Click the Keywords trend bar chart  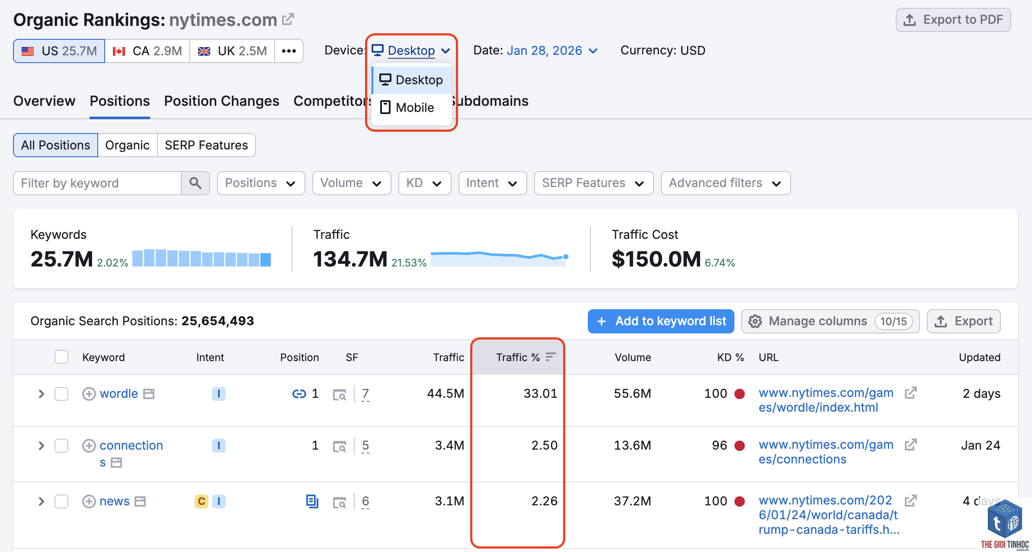click(x=202, y=258)
